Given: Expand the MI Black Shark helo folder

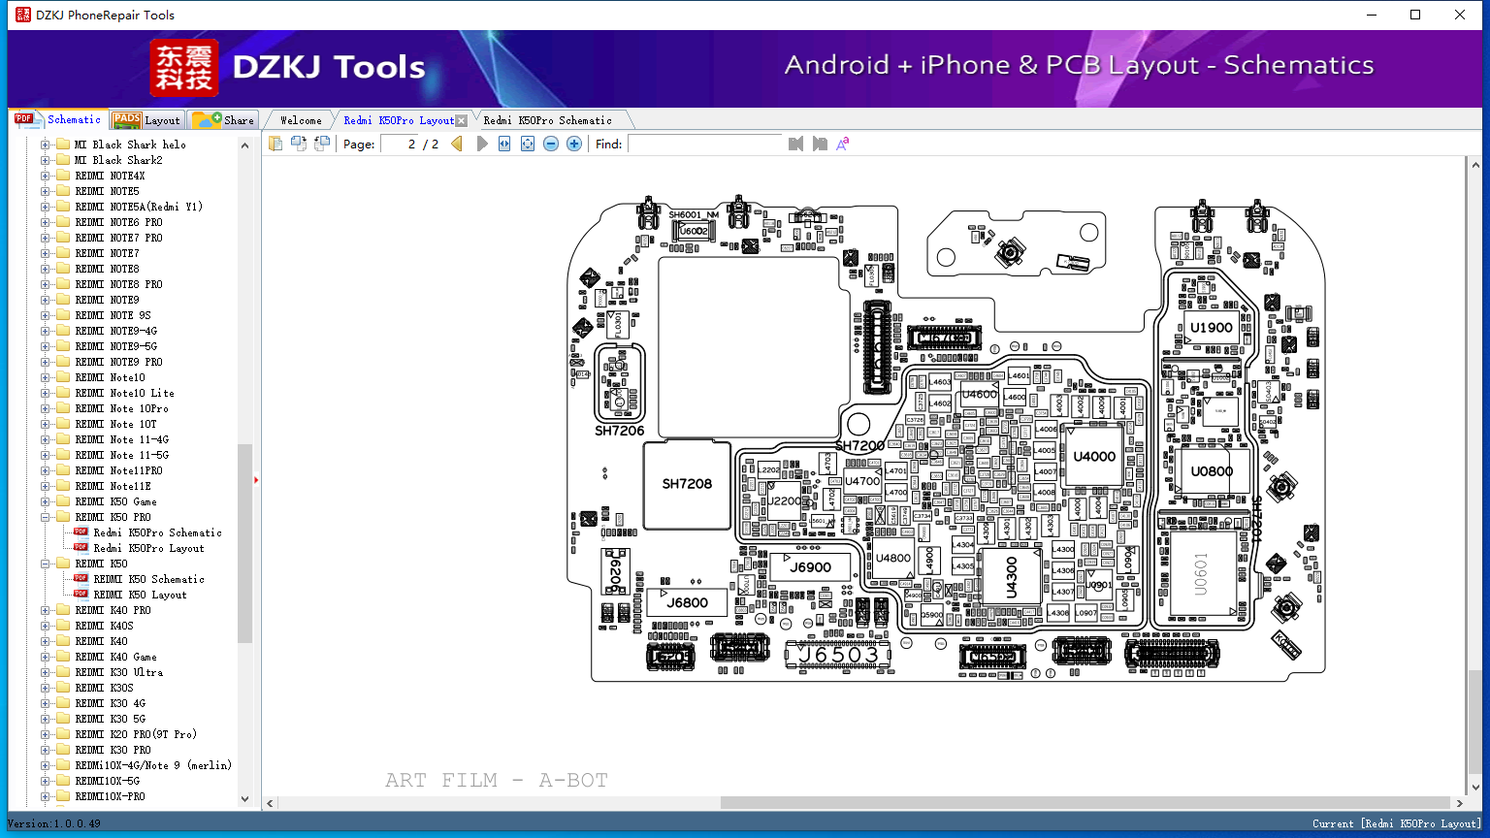Looking at the screenshot, I should click(45, 145).
